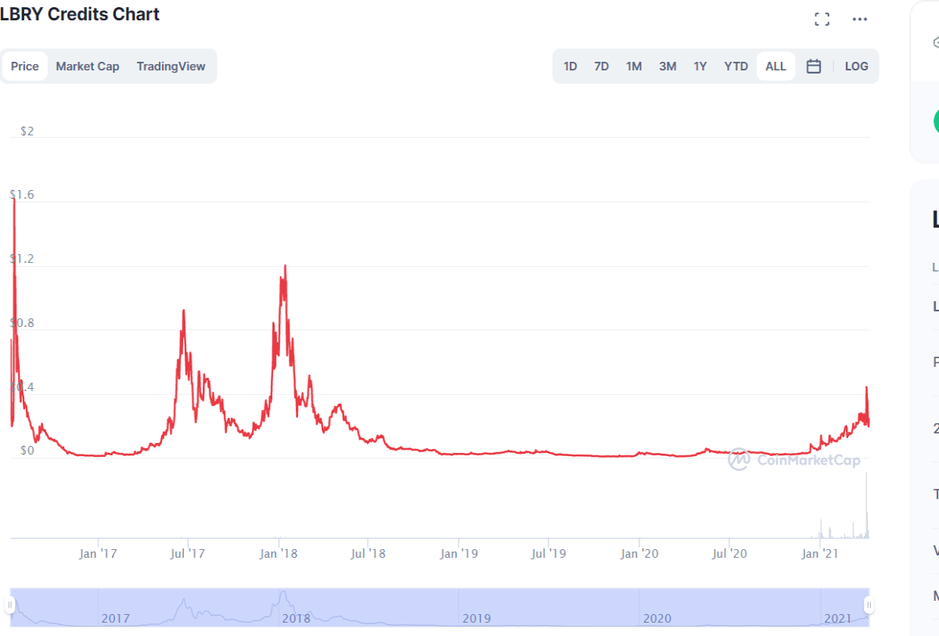Select the ALL time range
Image resolution: width=939 pixels, height=636 pixels.
[x=775, y=66]
